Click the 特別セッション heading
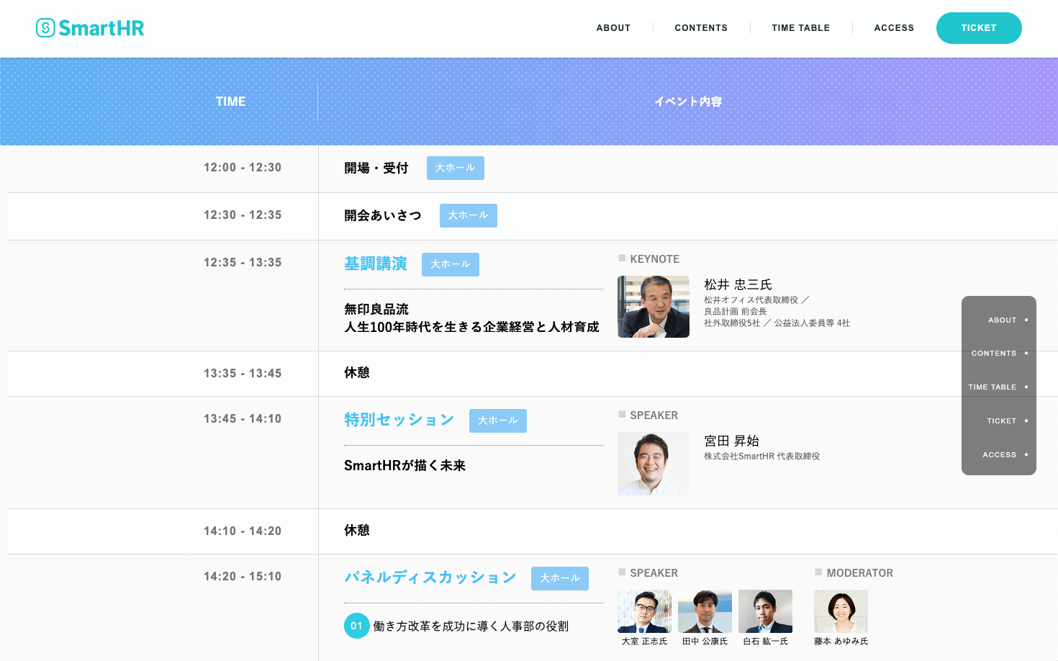Image resolution: width=1058 pixels, height=661 pixels. (x=399, y=420)
